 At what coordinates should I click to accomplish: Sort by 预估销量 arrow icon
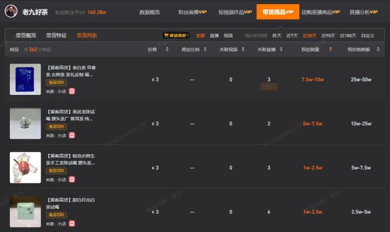(x=330, y=49)
